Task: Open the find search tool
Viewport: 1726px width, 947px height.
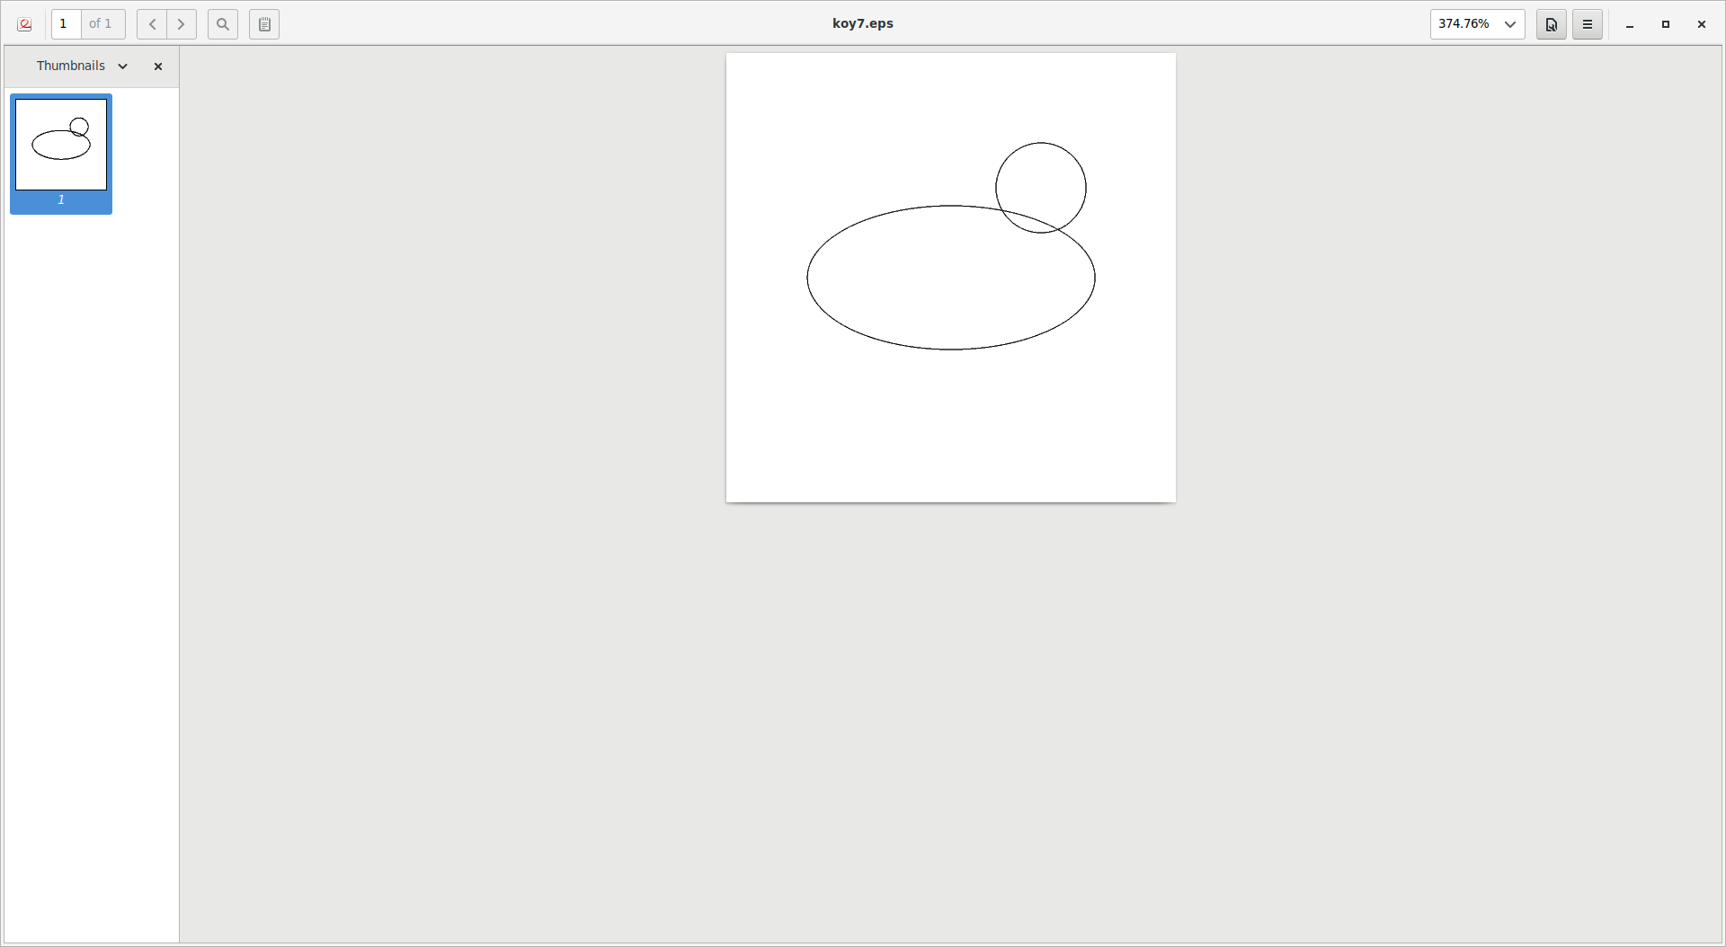Action: click(x=223, y=24)
